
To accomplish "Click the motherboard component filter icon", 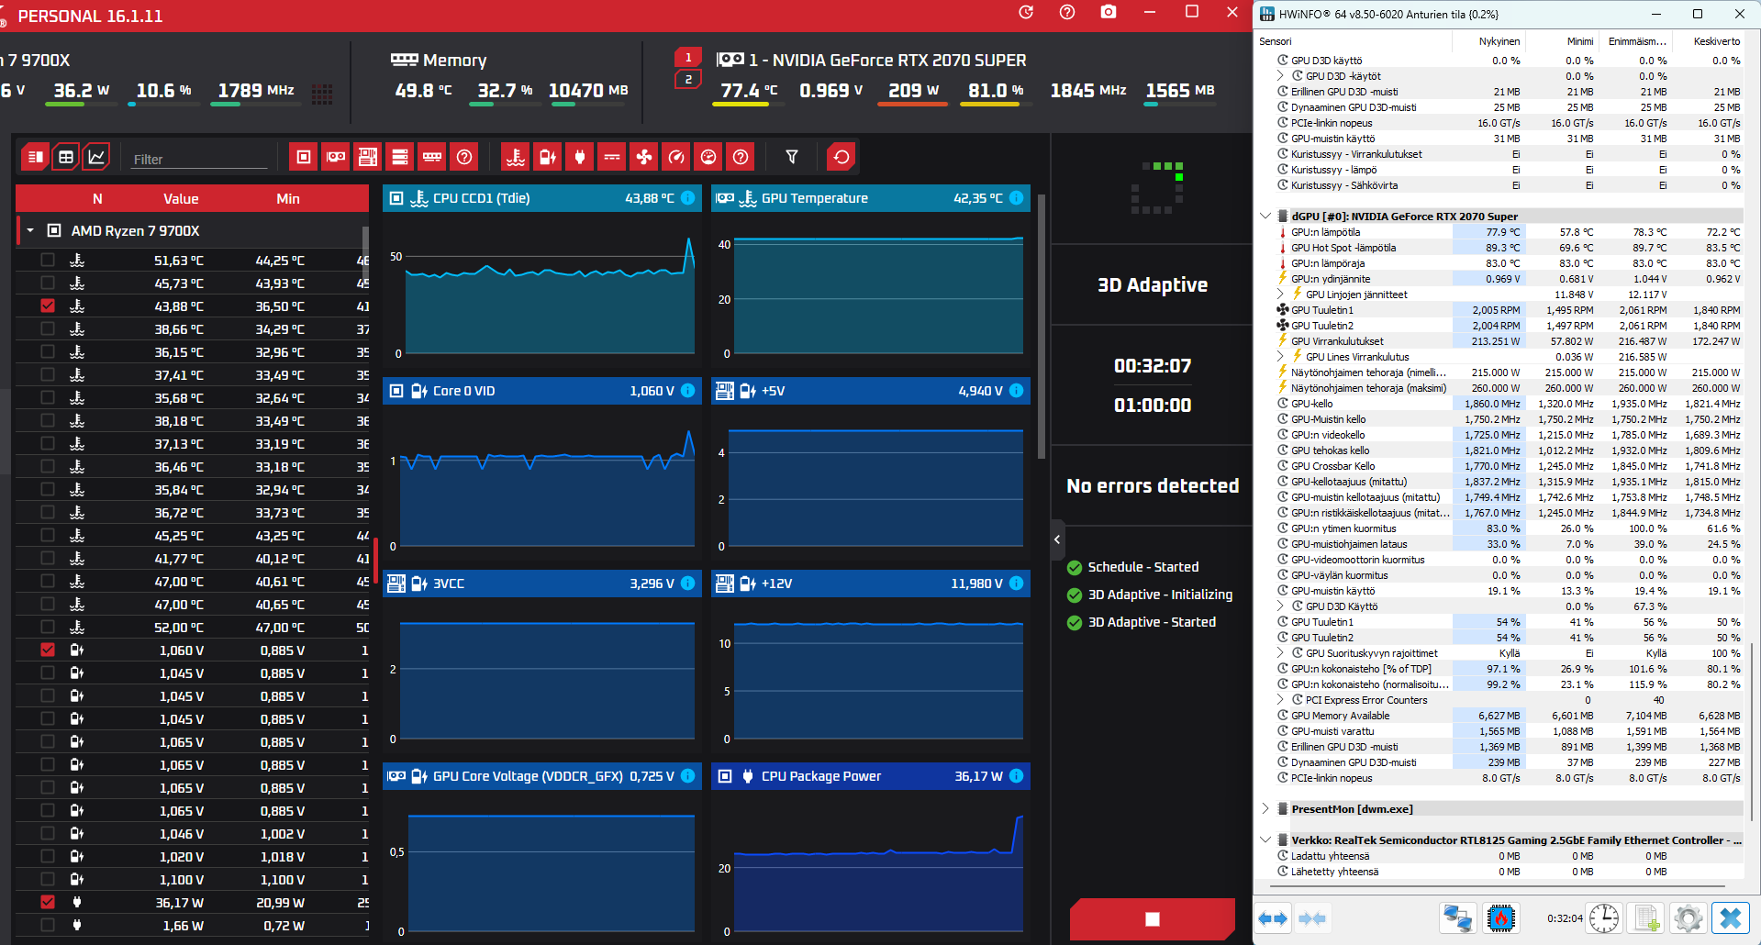I will point(368,157).
